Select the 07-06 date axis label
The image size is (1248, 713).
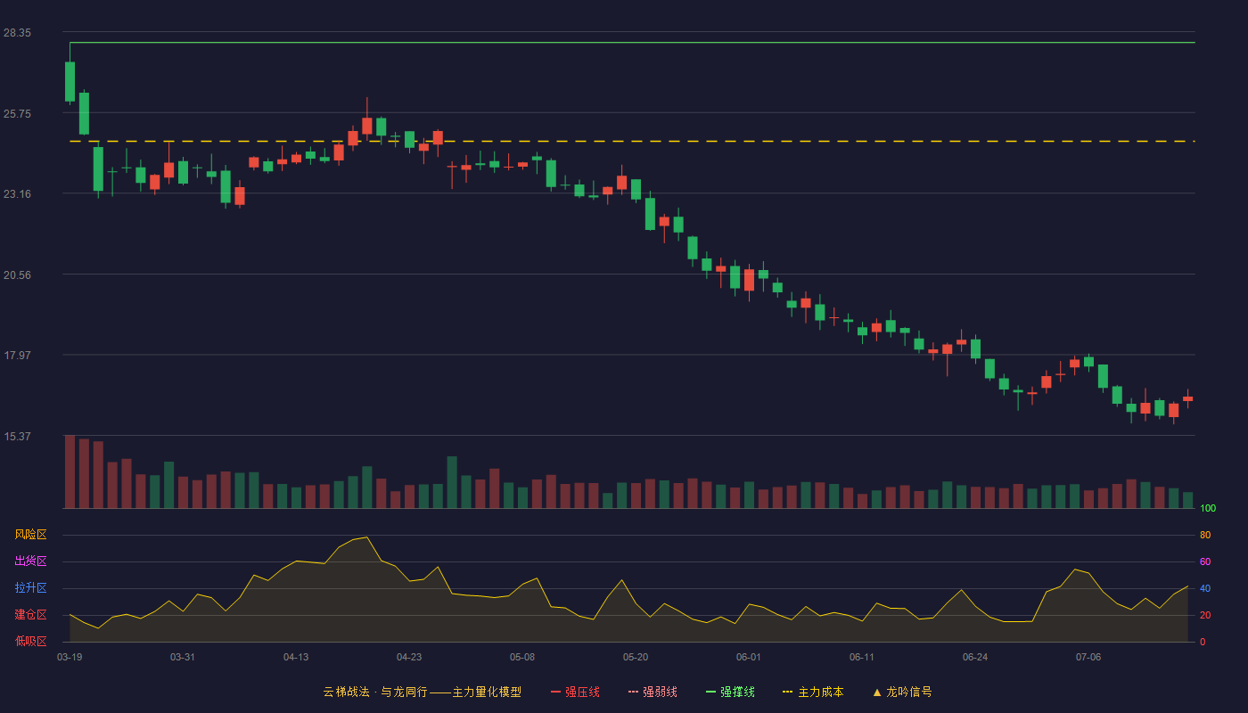[x=1088, y=657]
